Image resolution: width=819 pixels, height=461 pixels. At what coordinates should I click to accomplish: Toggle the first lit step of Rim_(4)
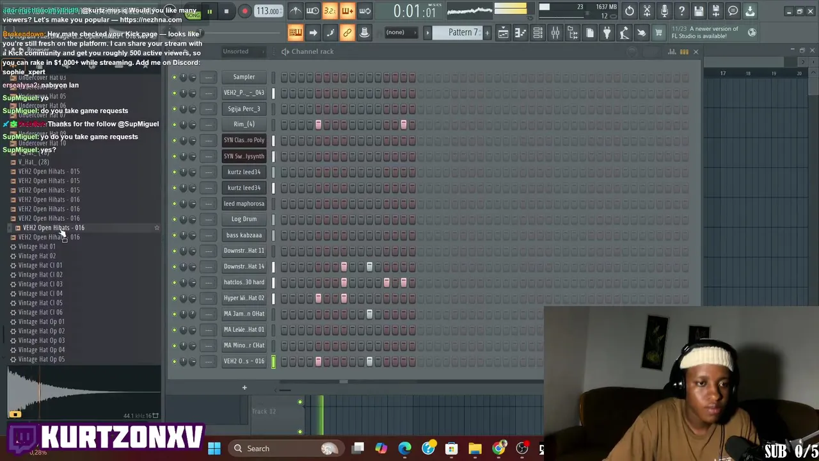pyautogui.click(x=318, y=124)
